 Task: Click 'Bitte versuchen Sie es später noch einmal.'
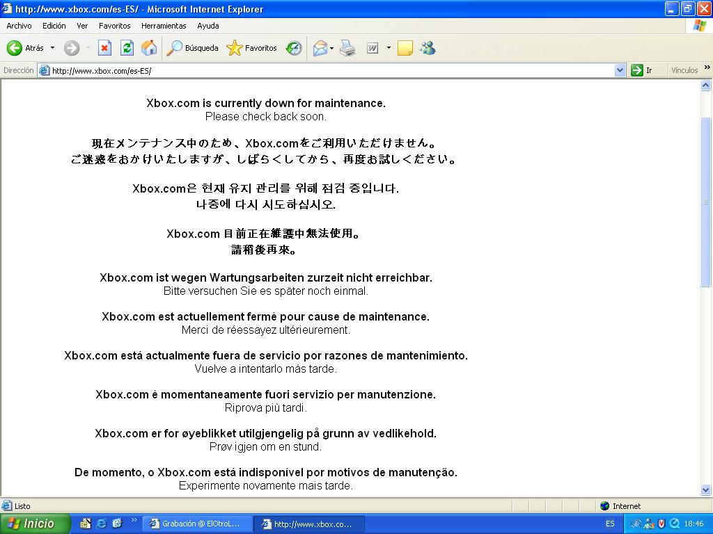tap(265, 291)
